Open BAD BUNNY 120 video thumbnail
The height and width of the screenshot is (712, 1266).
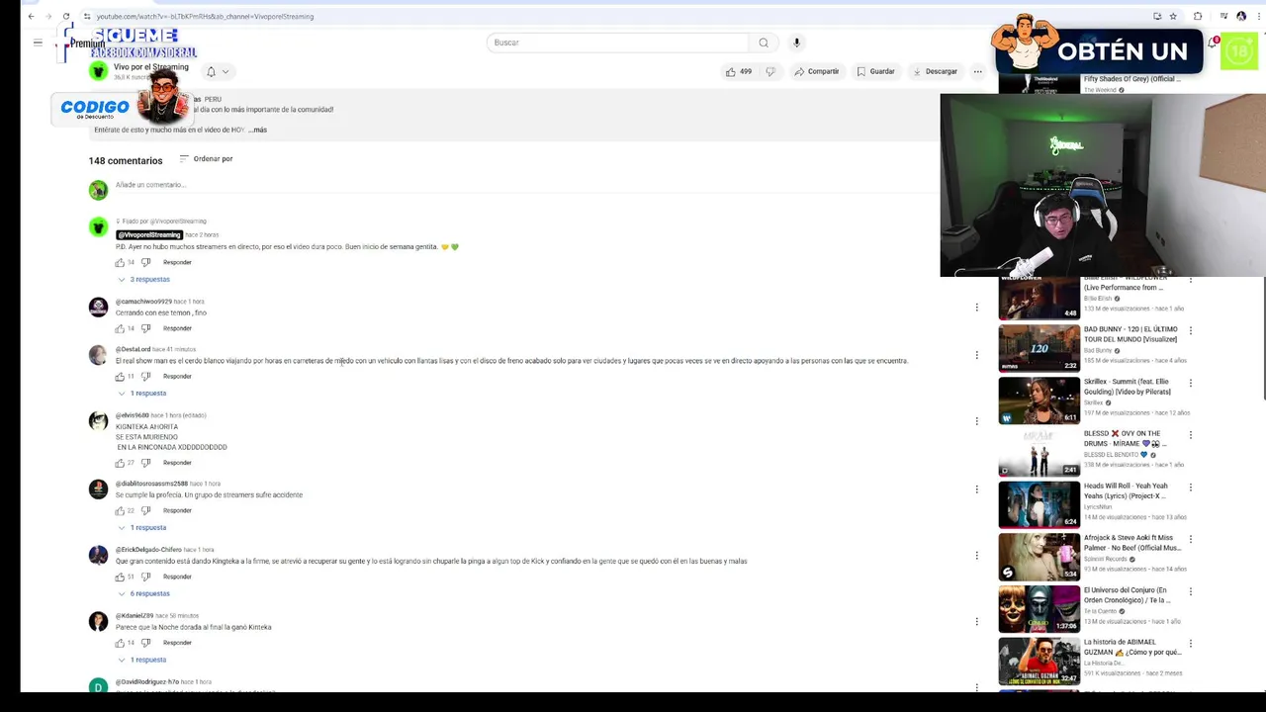coord(1039,347)
